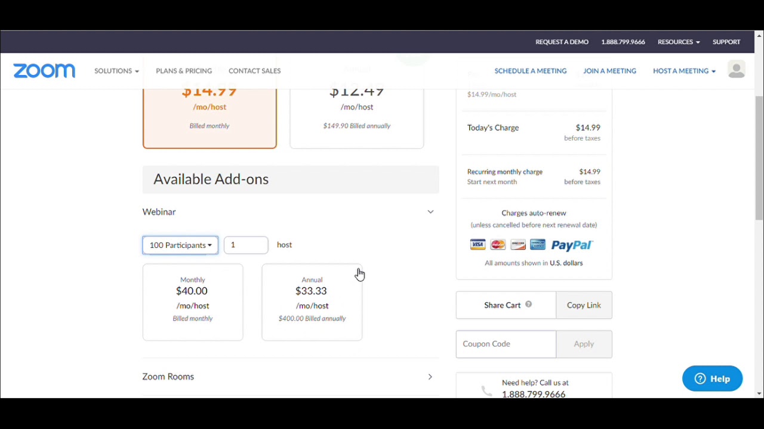Open the 100 Participants dropdown
The width and height of the screenshot is (764, 429).
180,245
